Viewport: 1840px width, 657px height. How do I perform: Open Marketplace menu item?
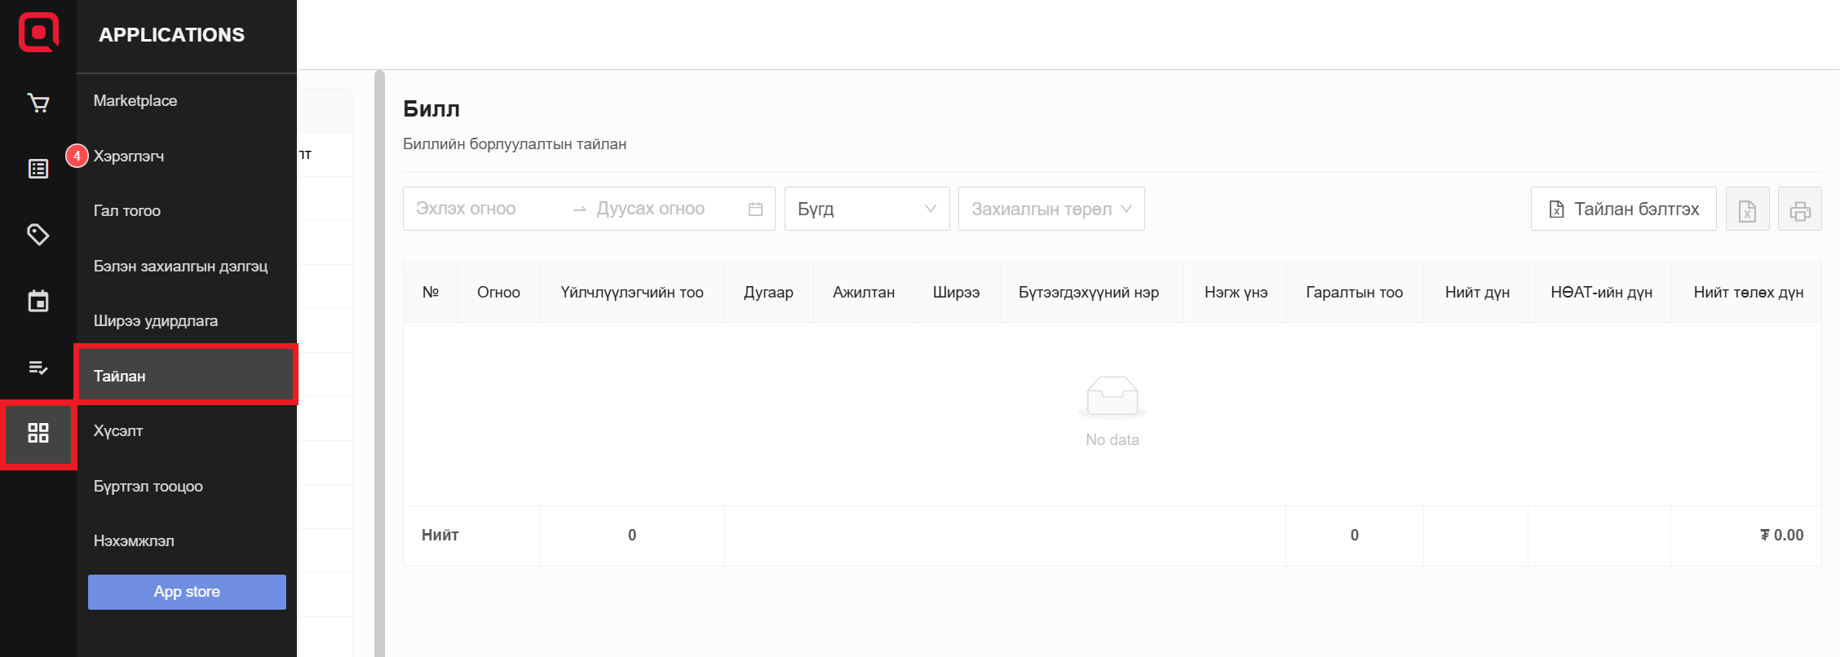tap(135, 101)
